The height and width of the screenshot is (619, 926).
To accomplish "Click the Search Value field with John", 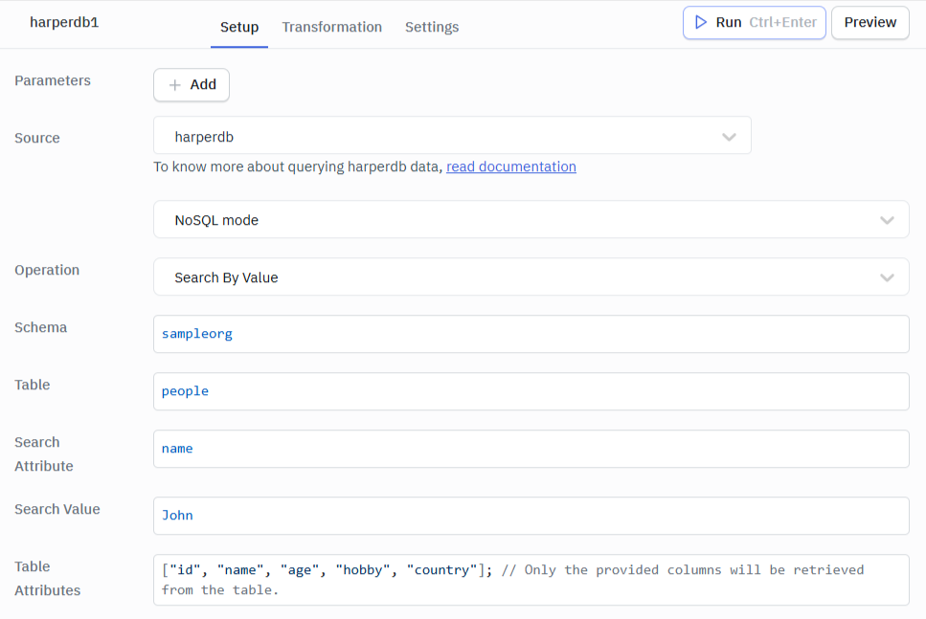I will [531, 516].
